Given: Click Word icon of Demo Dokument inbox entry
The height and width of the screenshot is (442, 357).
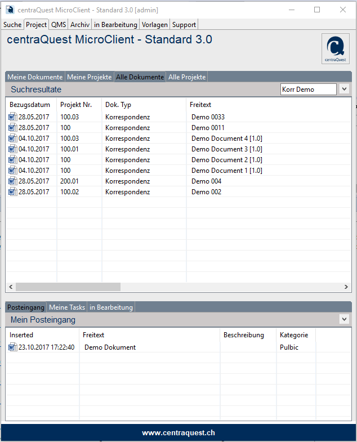Looking at the screenshot, I should (x=13, y=347).
